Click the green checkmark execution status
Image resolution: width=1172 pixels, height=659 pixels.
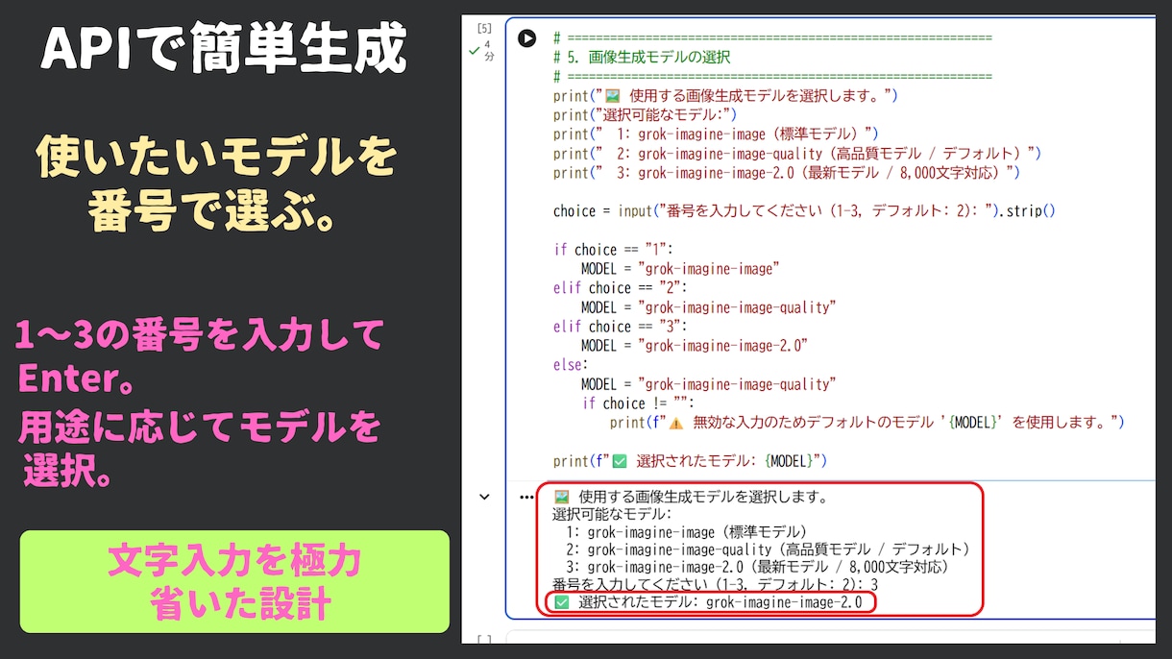(x=474, y=50)
